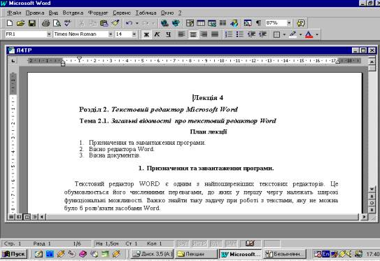Create a new blank document

pos(10,23)
